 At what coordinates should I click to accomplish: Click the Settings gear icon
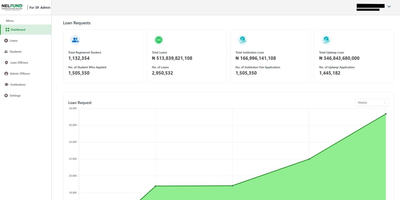(6, 96)
